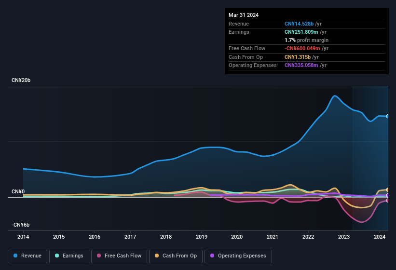Viewport: 396px width, 270px height.
Task: Click the Earnings row label in tooltip
Action: (x=239, y=32)
